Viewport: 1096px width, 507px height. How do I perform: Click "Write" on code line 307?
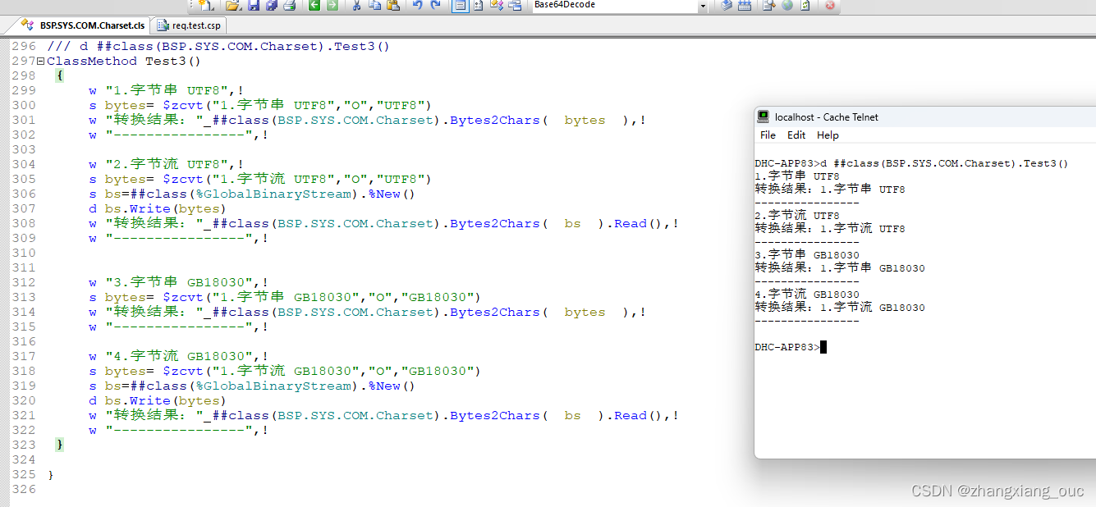click(x=149, y=209)
